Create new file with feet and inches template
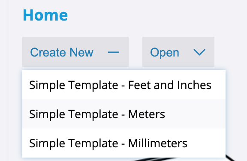 click(124, 85)
